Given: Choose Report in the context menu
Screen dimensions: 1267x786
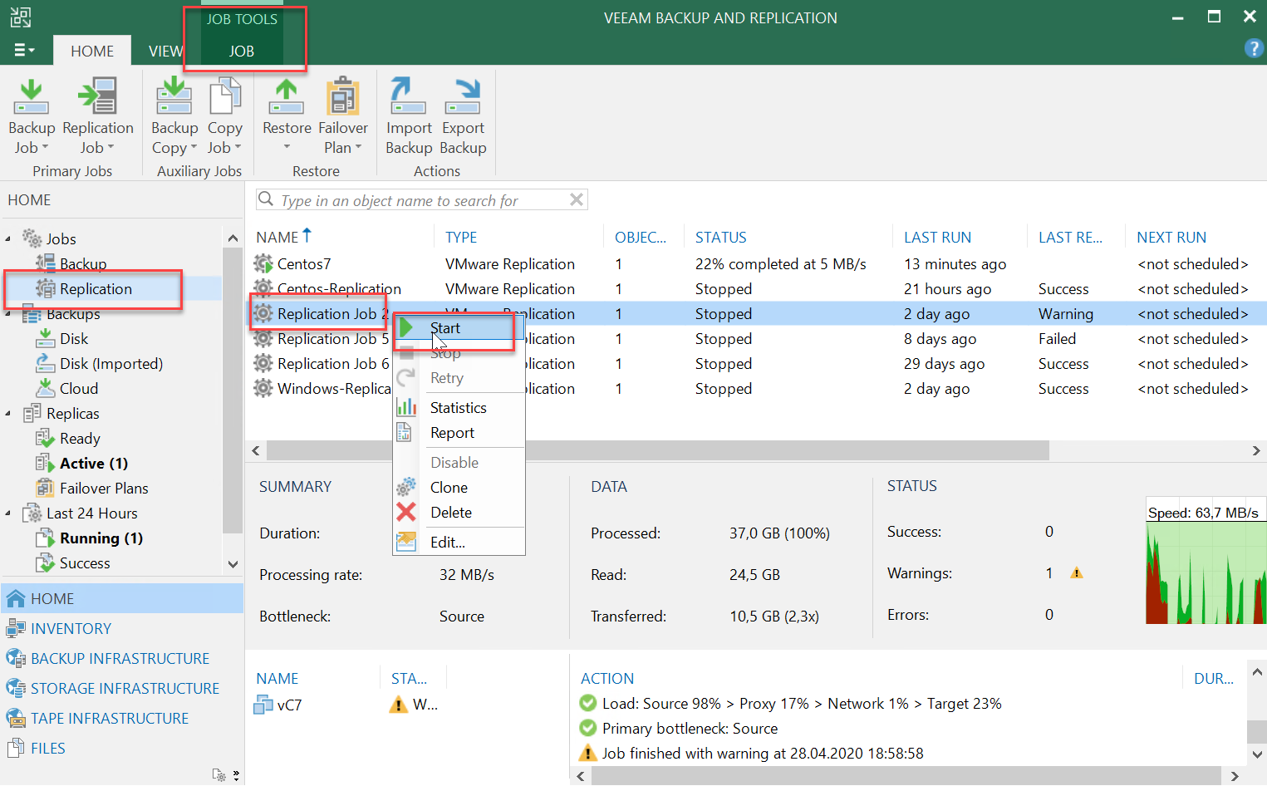Looking at the screenshot, I should [459, 433].
